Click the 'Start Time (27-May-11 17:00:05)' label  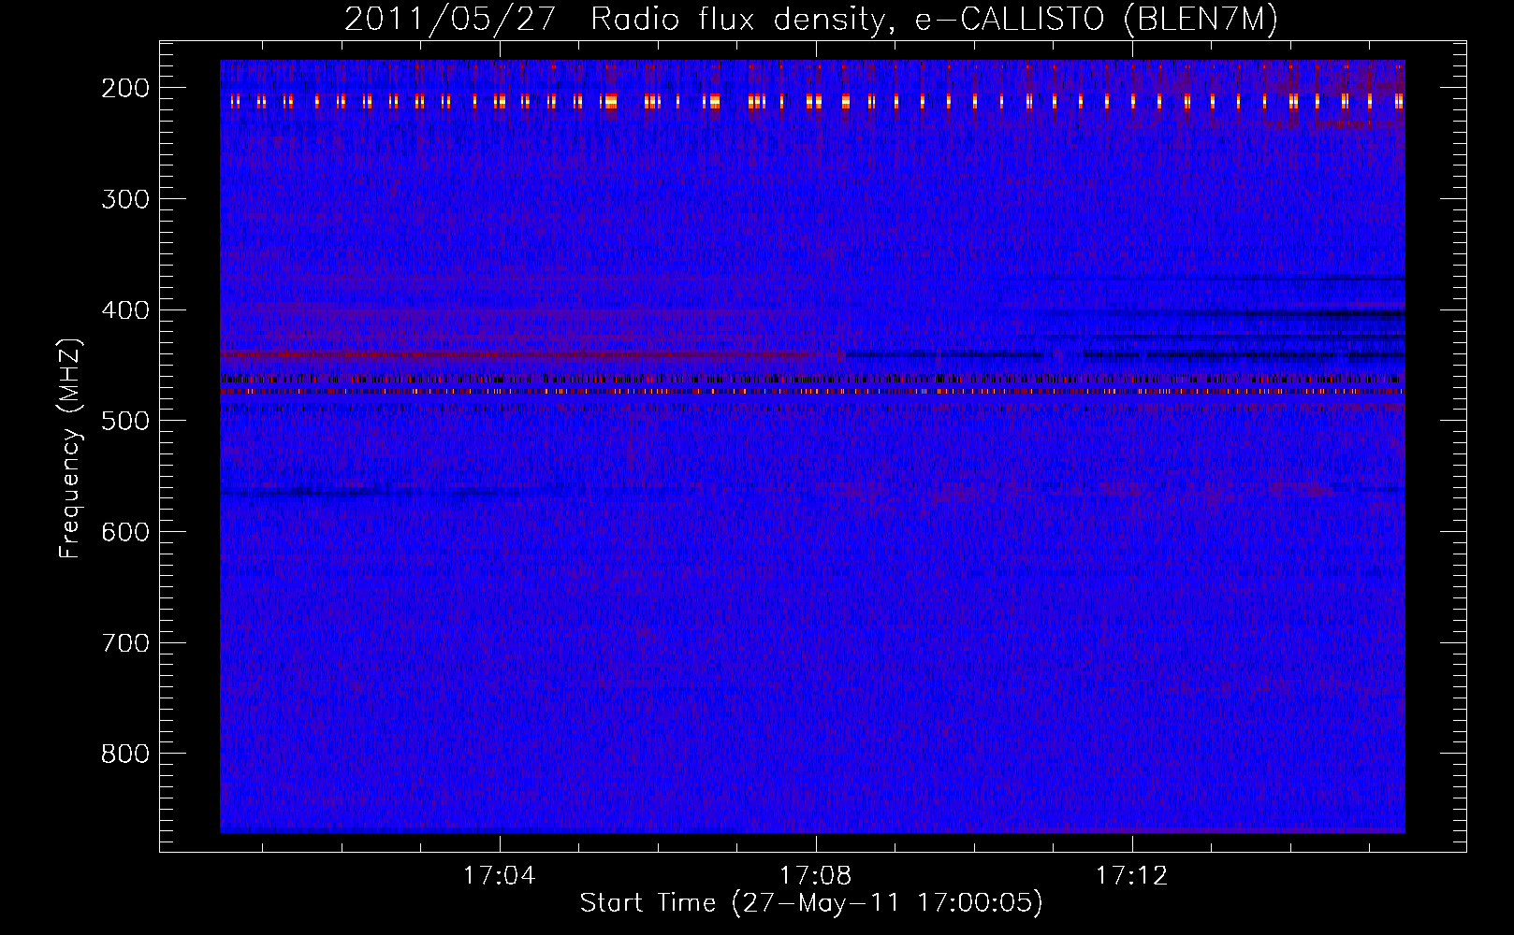811,903
